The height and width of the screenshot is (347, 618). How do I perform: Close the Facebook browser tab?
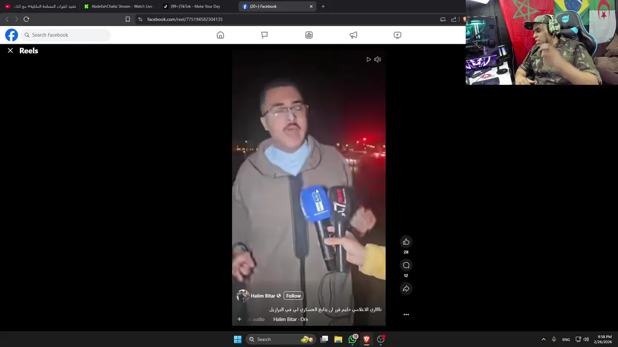coord(311,6)
